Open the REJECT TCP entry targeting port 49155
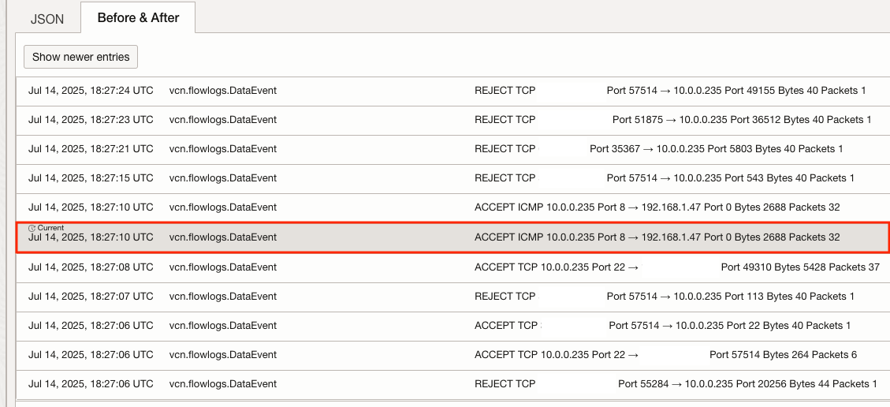 tap(669, 91)
